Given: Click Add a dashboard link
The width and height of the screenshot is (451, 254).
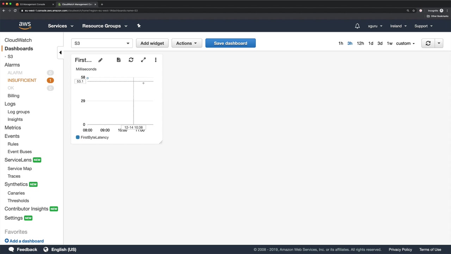Looking at the screenshot, I should pos(24,241).
